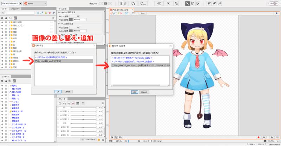This screenshot has width=281, height=146.
Task: Toggle visibility of 口 folder
Action: tap(2, 45)
